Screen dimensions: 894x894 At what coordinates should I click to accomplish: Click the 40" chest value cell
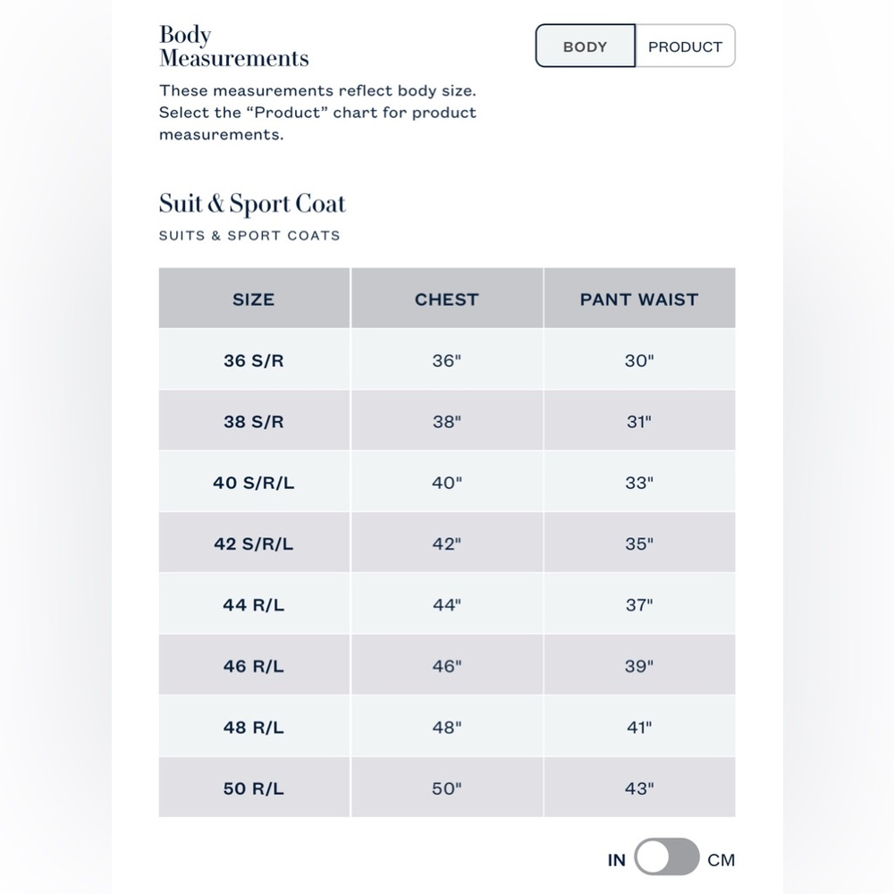tap(446, 482)
